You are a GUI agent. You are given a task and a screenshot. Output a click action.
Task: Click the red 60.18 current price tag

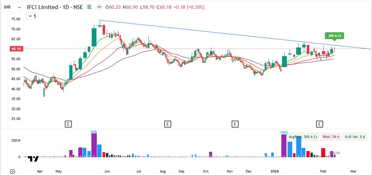click(16, 49)
